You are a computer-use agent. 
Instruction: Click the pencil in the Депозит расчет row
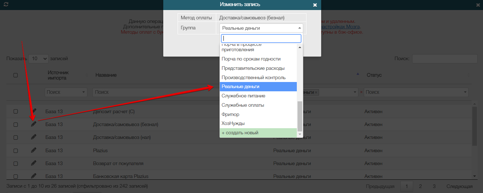click(x=34, y=111)
